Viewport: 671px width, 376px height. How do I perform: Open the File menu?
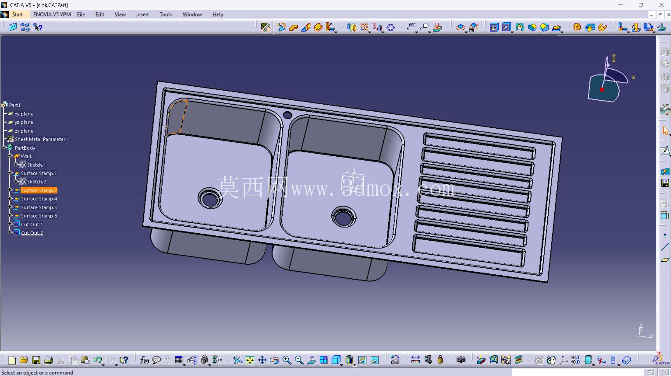pyautogui.click(x=81, y=14)
